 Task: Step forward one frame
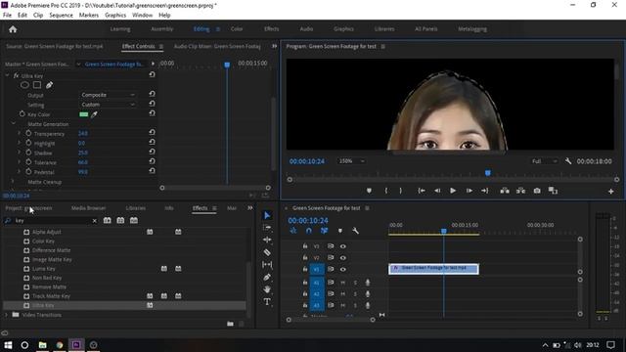[469, 191]
